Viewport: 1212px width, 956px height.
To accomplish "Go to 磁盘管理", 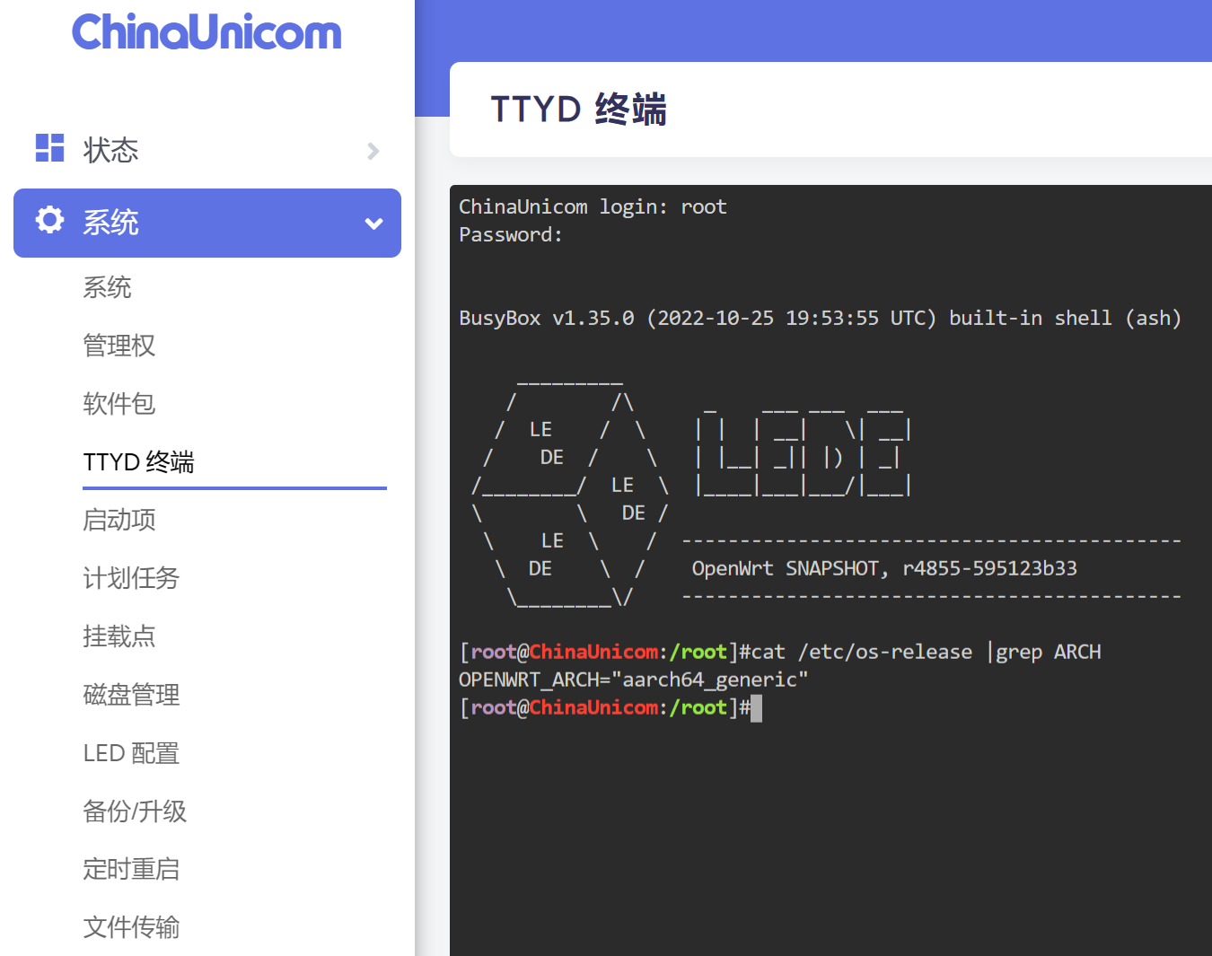I will 131,695.
